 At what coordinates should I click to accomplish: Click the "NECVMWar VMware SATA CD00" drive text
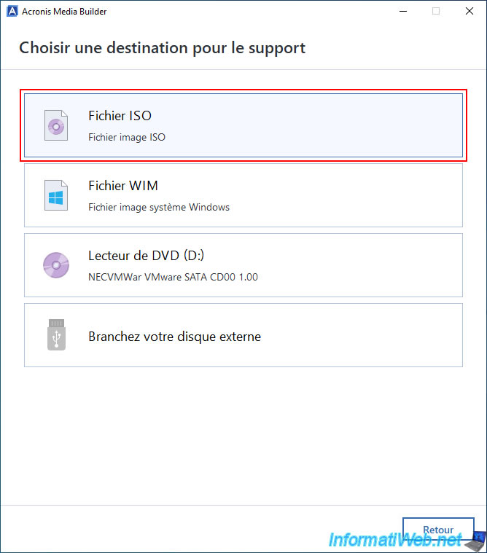pos(173,277)
